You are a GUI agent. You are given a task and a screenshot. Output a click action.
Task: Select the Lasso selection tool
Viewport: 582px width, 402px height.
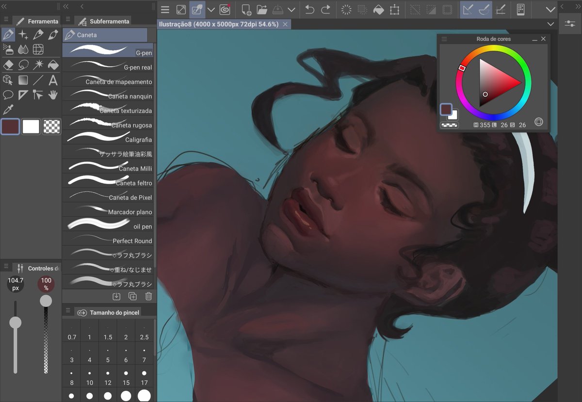[23, 65]
